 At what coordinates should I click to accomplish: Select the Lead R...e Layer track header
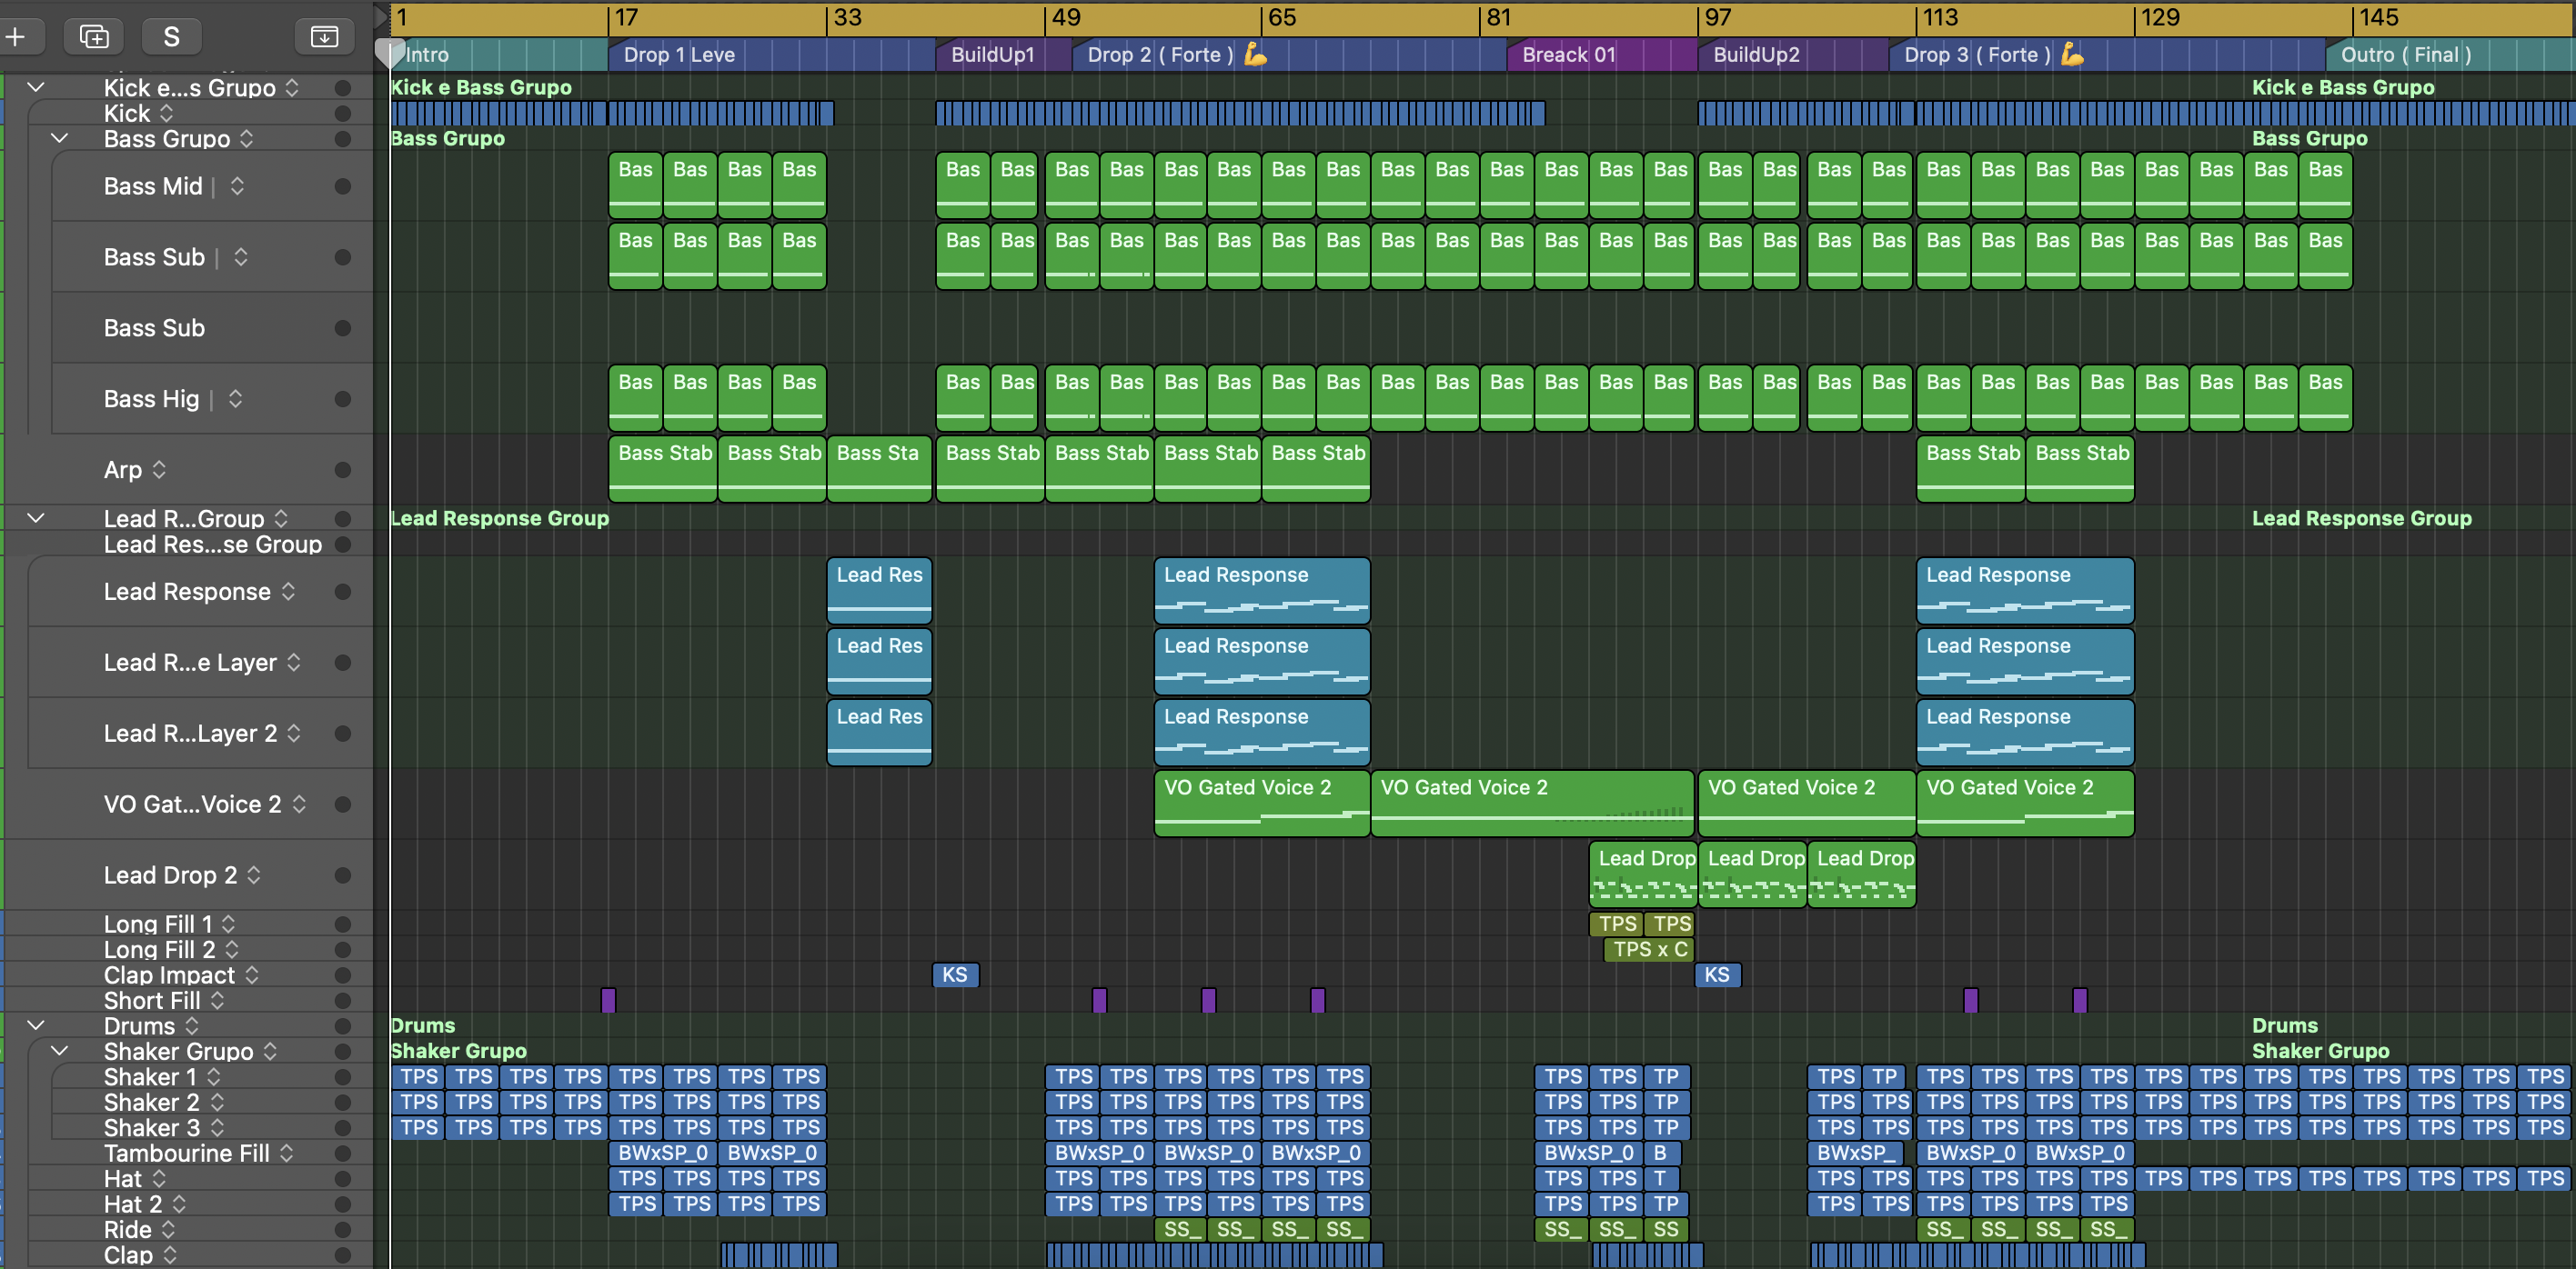(200, 663)
